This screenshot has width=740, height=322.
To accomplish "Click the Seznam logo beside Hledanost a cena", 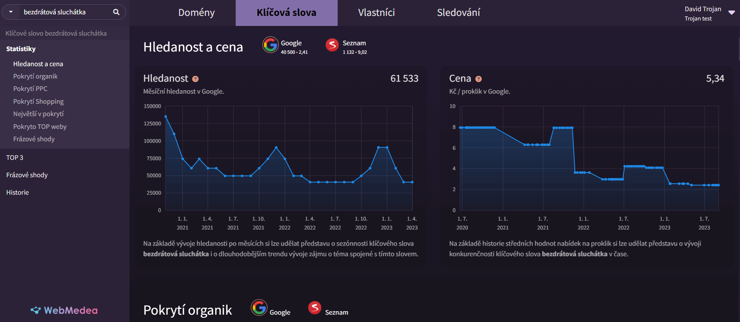I will coord(332,45).
